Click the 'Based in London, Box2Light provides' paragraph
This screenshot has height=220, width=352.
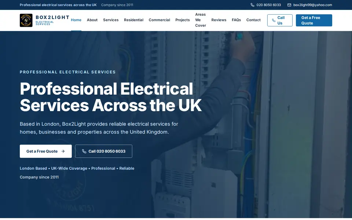99,128
